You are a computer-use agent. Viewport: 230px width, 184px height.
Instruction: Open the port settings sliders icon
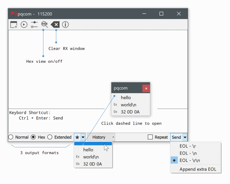click(x=34, y=24)
